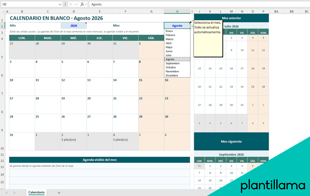Click the formula bar options dots icon
Image resolution: width=310 pixels, height=196 pixels.
tap(65, 4)
